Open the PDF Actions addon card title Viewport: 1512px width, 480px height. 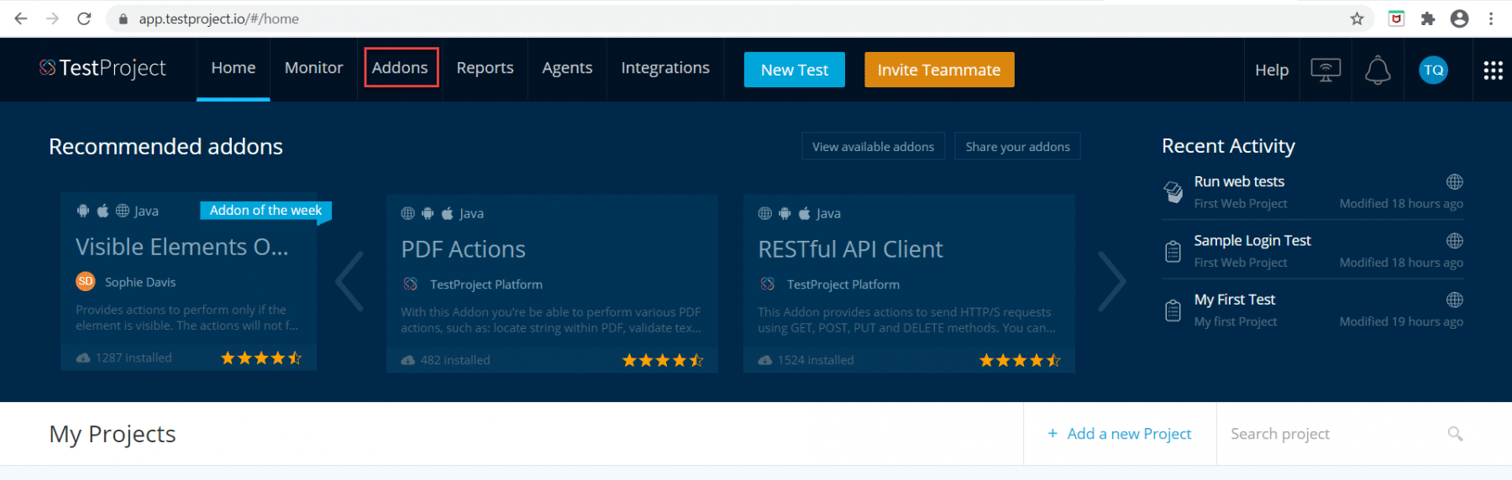click(463, 249)
